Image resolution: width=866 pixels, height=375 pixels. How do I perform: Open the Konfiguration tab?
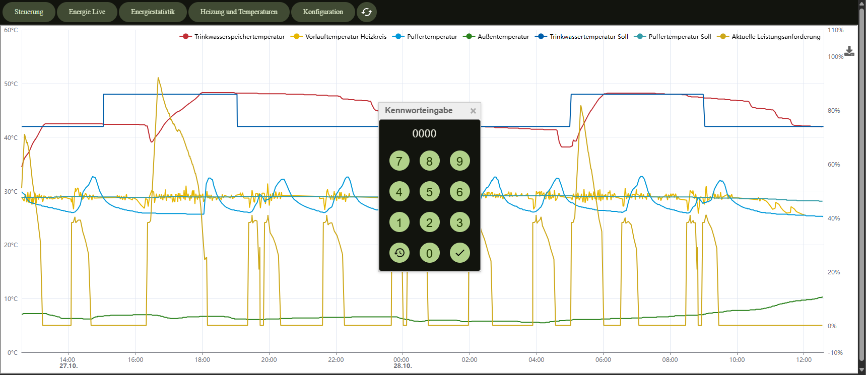click(323, 12)
